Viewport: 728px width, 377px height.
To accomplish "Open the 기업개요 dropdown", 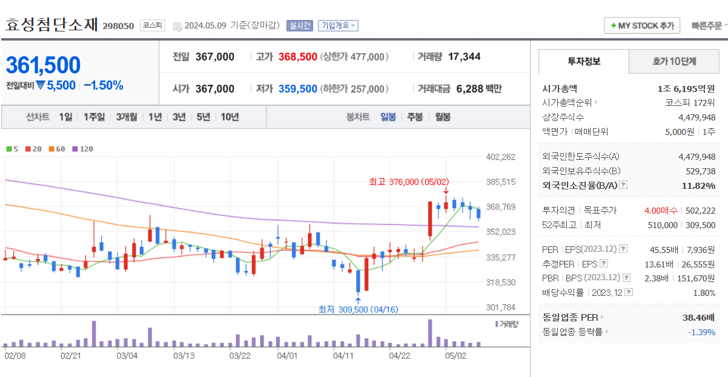I will pyautogui.click(x=338, y=25).
